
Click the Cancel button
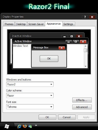click(67, 117)
